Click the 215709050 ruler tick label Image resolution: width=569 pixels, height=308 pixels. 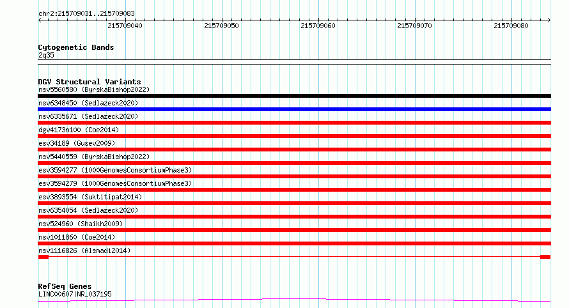click(221, 26)
